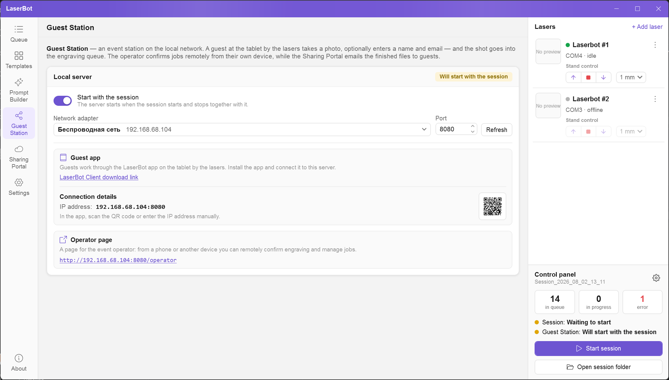Screen dimensions: 669x380
Task: Move Laserbot #2 stand up
Action: (x=573, y=132)
